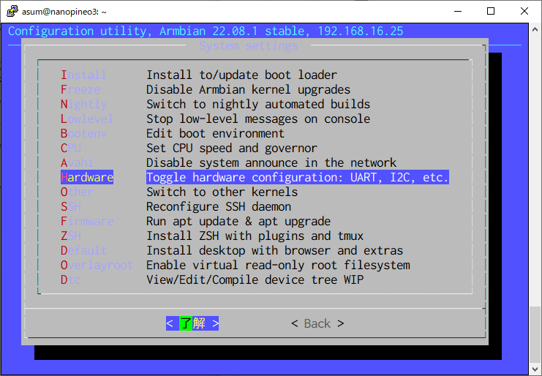Select the Lowlevel menu entry
542x376 pixels.
pyautogui.click(x=87, y=119)
